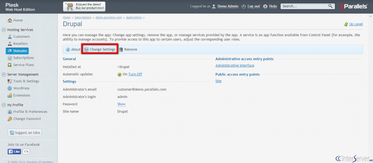The image size is (373, 163).
Task: Click the customer@demo.parallels.com email value
Action: click(x=142, y=90)
